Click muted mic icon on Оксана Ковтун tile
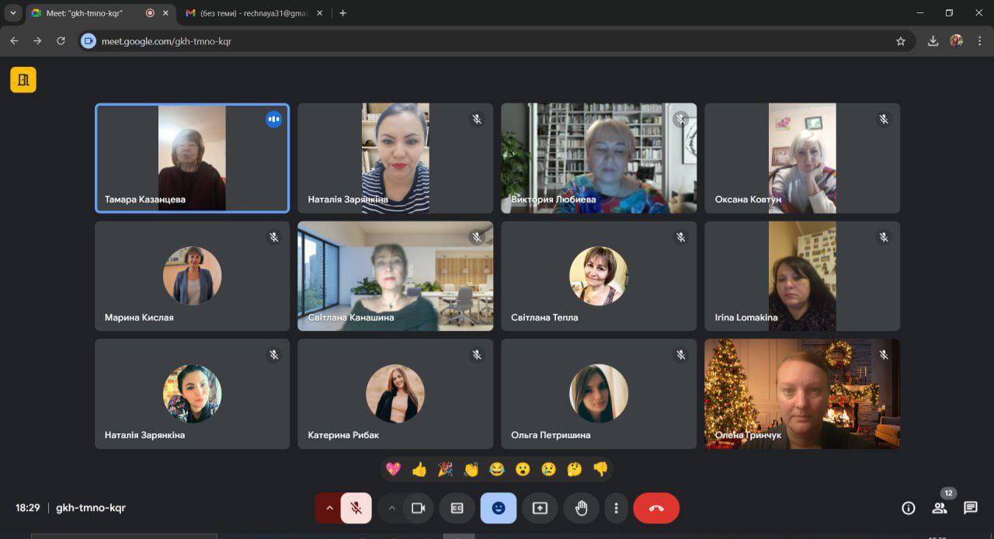The image size is (994, 539). pos(884,119)
